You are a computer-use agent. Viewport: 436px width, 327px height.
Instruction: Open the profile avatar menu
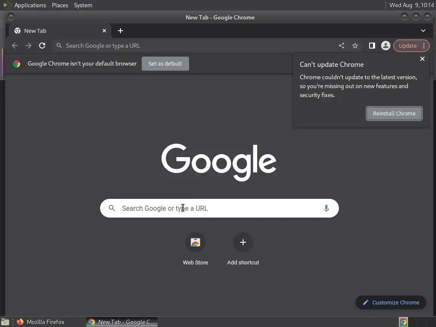click(x=386, y=46)
